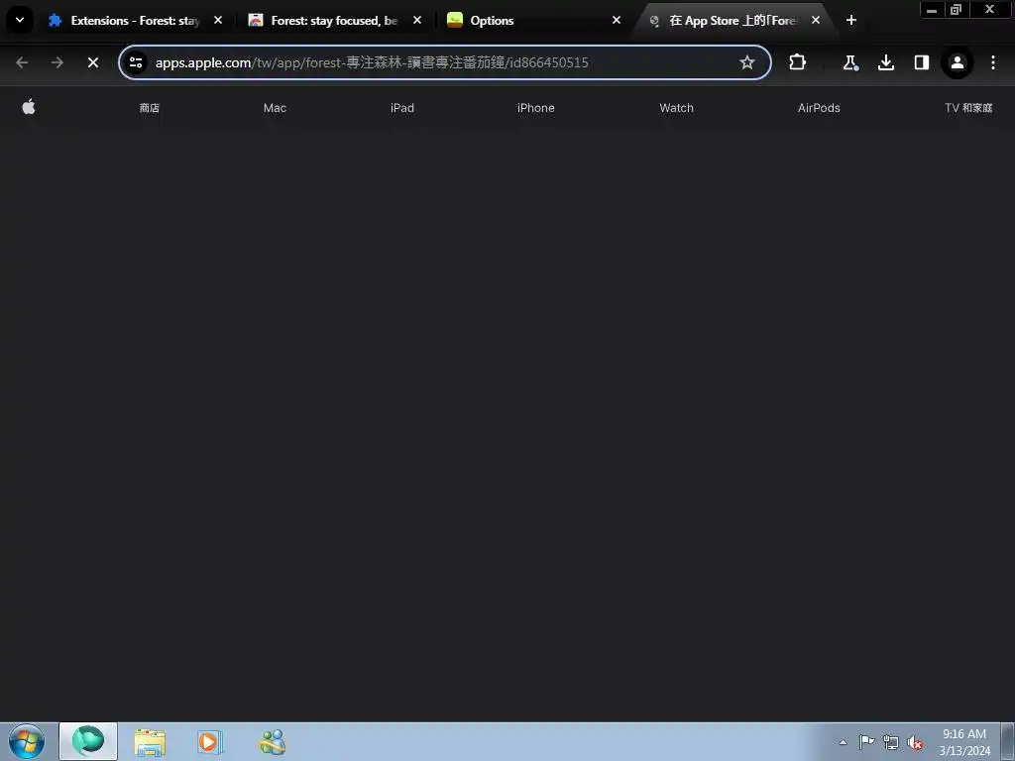Open the Downloads icon
The image size is (1015, 761).
click(885, 62)
